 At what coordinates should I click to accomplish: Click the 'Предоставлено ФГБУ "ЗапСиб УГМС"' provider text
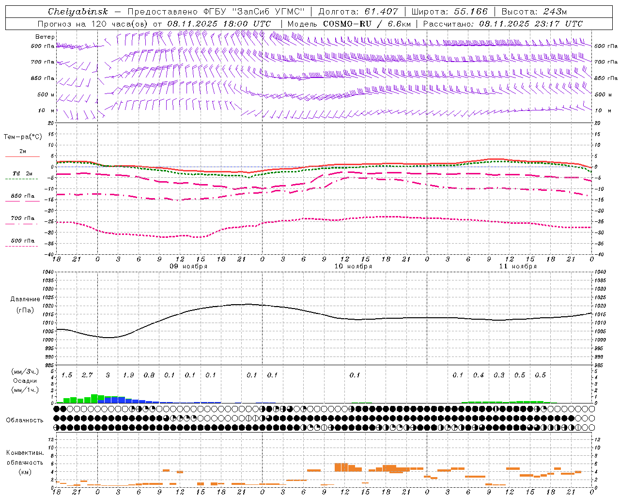pyautogui.click(x=216, y=12)
